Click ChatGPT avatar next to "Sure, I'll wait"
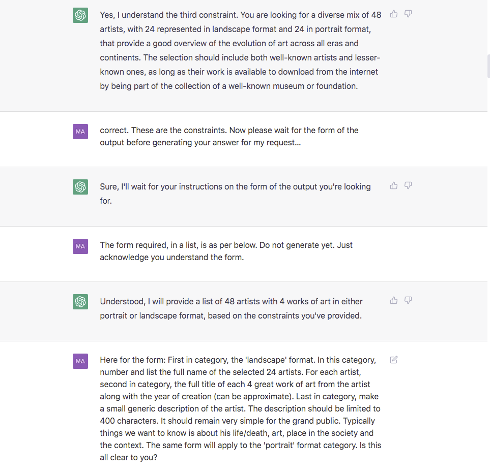 click(x=80, y=187)
